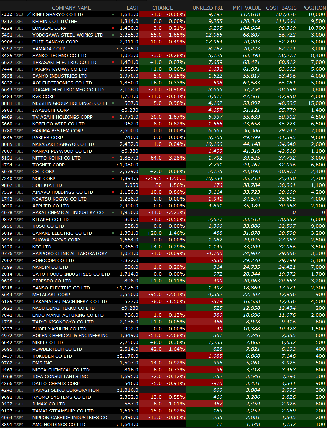Click SAKAI CHEMICAL INDUSTRY CO name
This screenshot has width=327, height=428.
coord(68,212)
